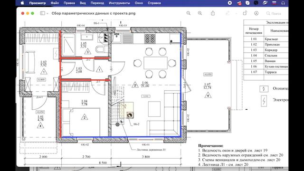
Task: Click the screen recording status icon in menu bar
Action: (230, 3)
